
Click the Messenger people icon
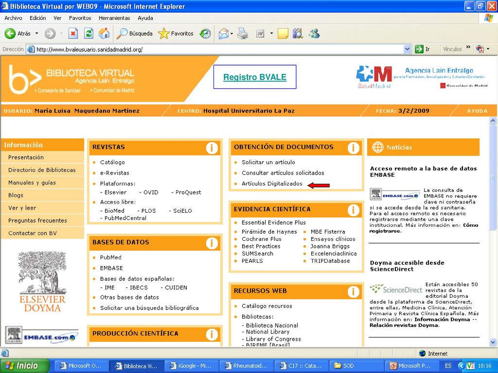click(314, 34)
